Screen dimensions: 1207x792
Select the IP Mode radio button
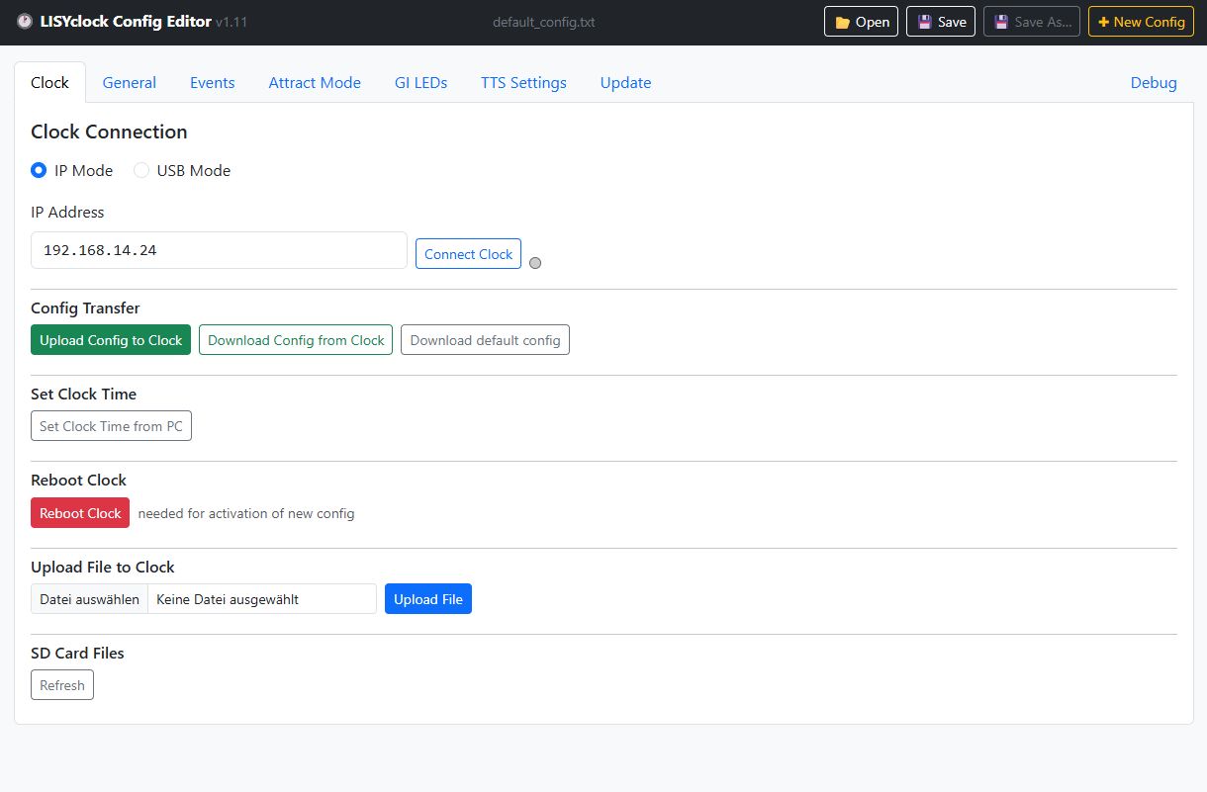pyautogui.click(x=38, y=170)
